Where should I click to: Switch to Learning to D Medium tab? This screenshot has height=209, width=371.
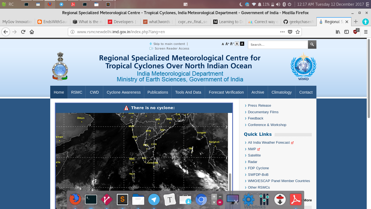(228, 22)
